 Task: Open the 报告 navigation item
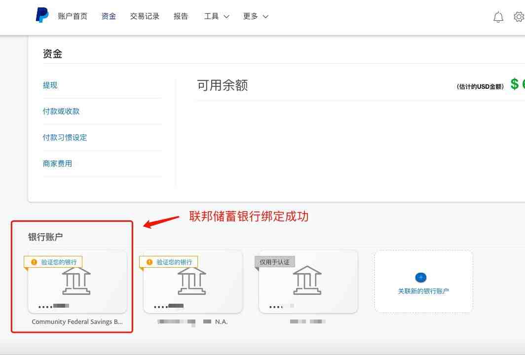[181, 16]
